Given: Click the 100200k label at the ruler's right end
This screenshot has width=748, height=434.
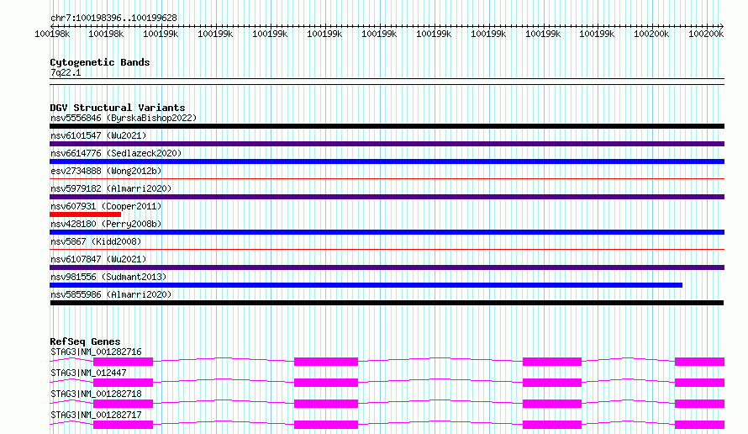Looking at the screenshot, I should tap(706, 34).
